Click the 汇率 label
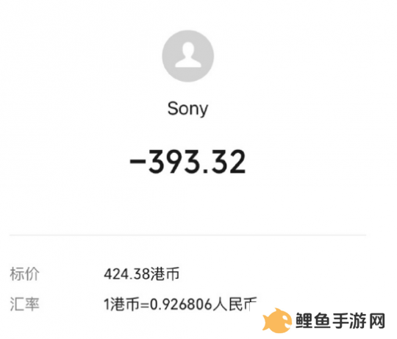 [x=24, y=304]
